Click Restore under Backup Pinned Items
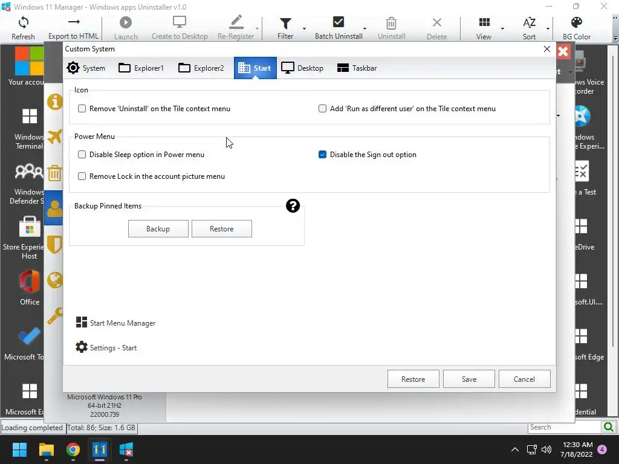Viewport: 619px width, 464px height. (x=221, y=229)
